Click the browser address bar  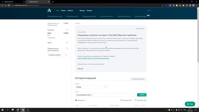click(x=86, y=6)
